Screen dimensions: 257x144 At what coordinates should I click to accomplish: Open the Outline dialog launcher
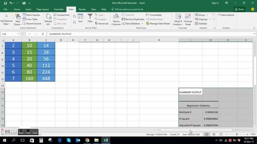(x=214, y=28)
